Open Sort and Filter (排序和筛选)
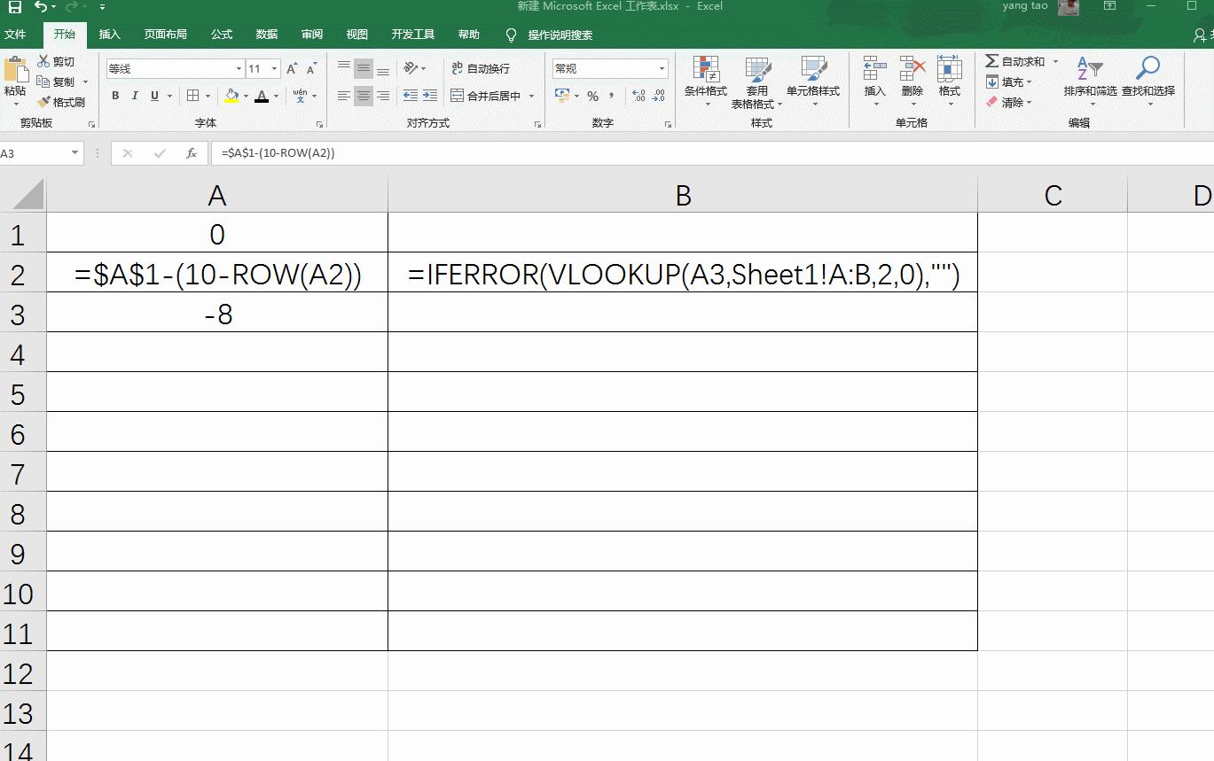Image resolution: width=1214 pixels, height=761 pixels. [x=1091, y=82]
